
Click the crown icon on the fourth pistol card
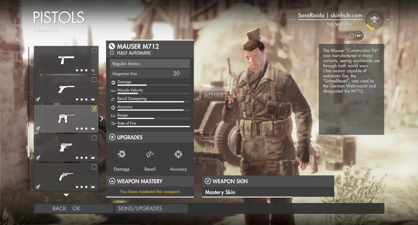92,158
